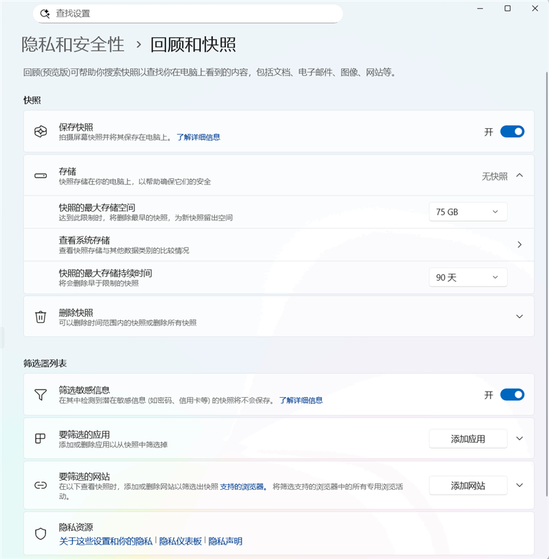
Task: Click the 快照的最大存储空间 label
Action: (x=97, y=208)
